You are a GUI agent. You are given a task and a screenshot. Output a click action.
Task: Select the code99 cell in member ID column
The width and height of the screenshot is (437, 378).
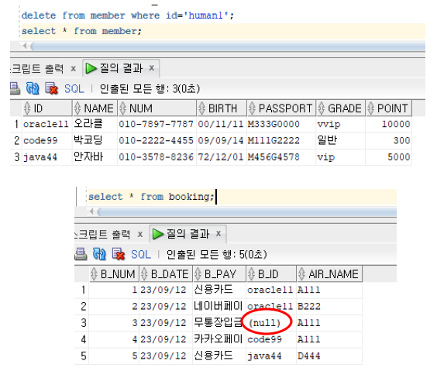click(46, 140)
